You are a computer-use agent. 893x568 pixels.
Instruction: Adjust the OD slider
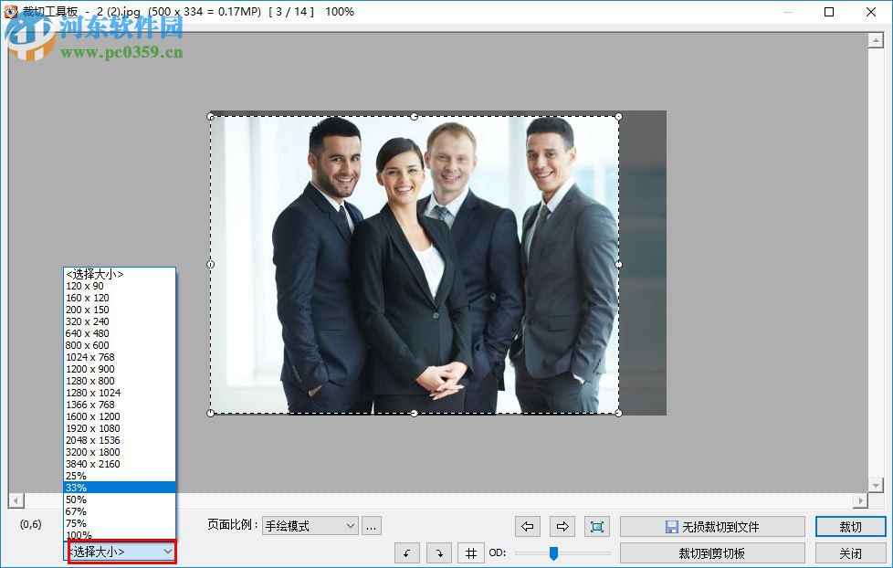click(555, 552)
